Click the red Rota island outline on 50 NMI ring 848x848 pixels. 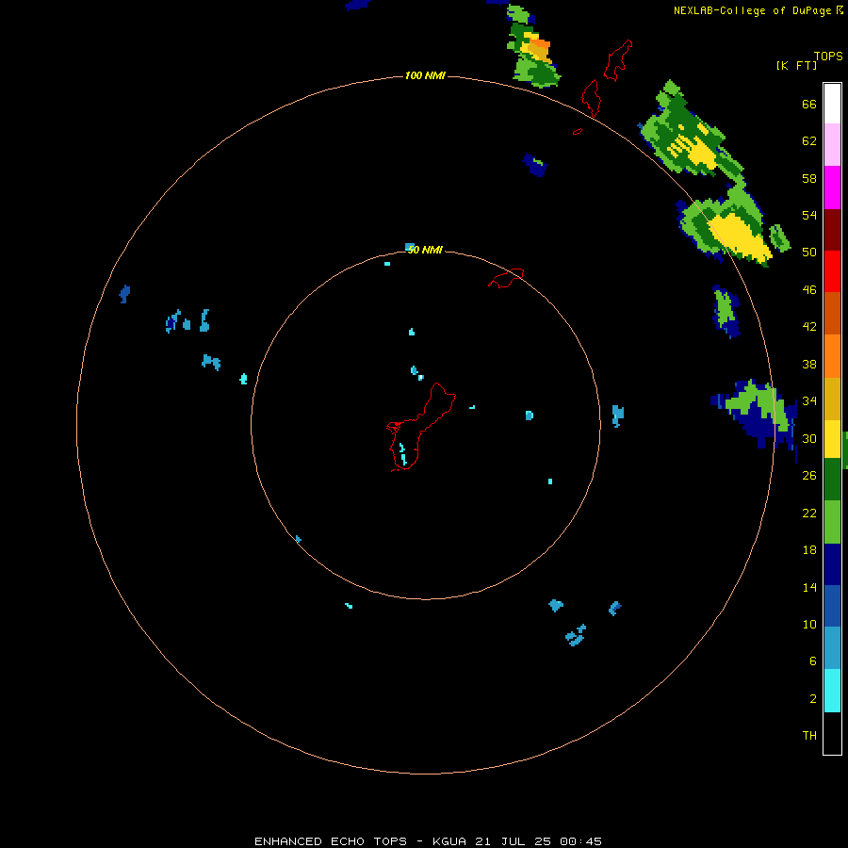506,278
